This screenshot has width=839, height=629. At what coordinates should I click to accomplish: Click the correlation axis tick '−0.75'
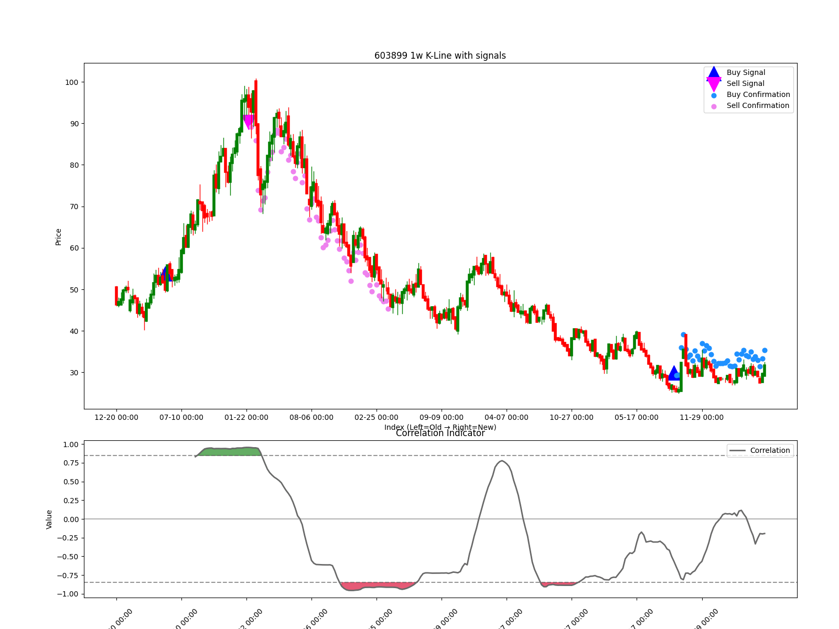tap(68, 576)
